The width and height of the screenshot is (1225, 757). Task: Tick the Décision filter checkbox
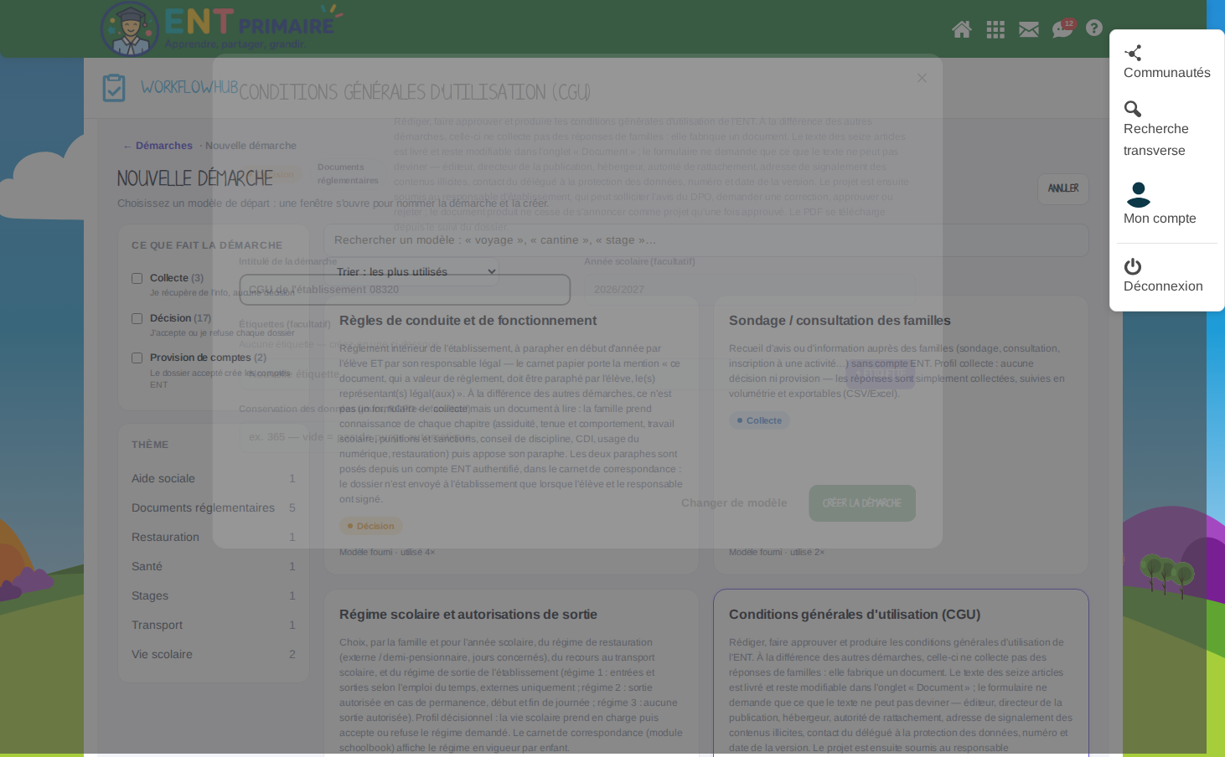(137, 318)
